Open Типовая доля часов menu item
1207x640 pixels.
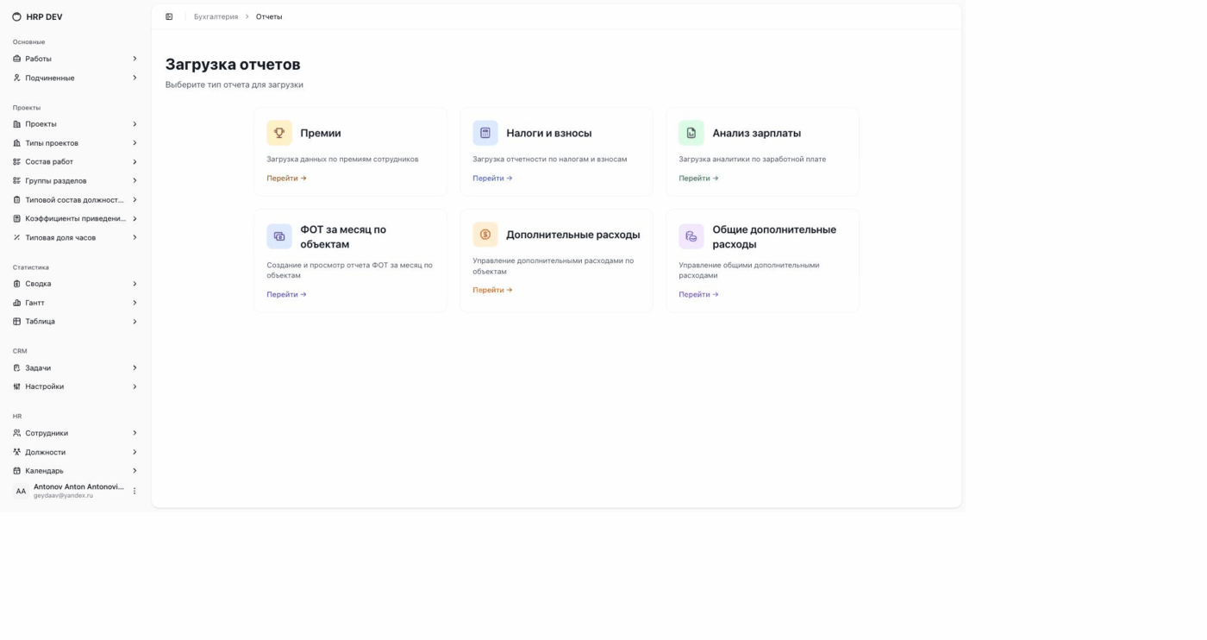pyautogui.click(x=76, y=238)
